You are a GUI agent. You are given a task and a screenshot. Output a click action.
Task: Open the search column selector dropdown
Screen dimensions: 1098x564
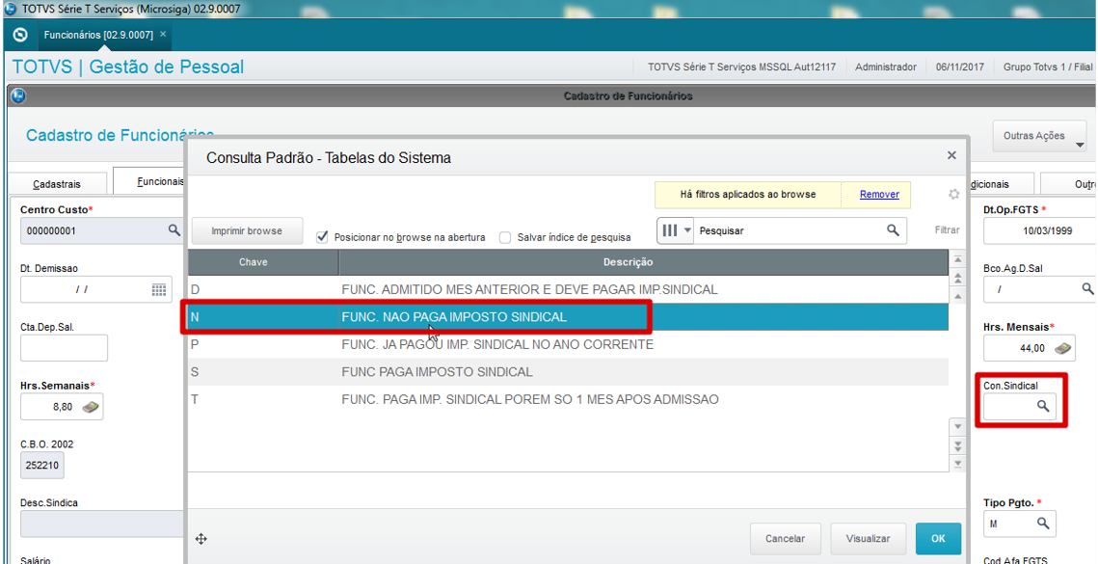click(676, 230)
